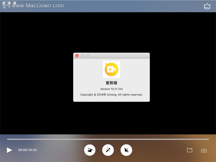The width and height of the screenshot is (216, 162).
Task: Click the play button
Action: tap(9, 150)
